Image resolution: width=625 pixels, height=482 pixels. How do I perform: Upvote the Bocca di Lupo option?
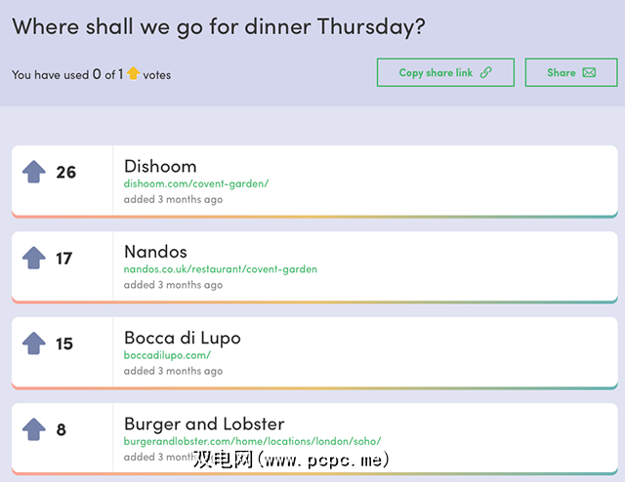[34, 343]
